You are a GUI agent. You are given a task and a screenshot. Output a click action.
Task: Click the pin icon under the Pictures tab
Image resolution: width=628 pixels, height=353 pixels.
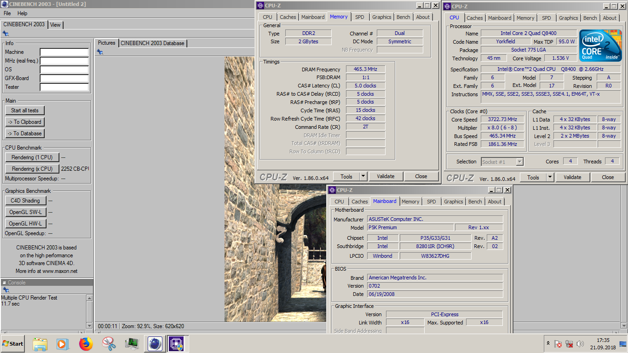(100, 52)
